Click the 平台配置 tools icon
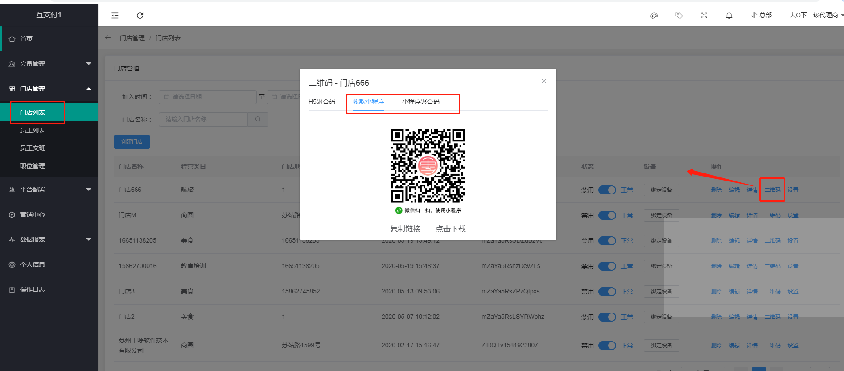This screenshot has height=371, width=844. pyautogui.click(x=12, y=190)
